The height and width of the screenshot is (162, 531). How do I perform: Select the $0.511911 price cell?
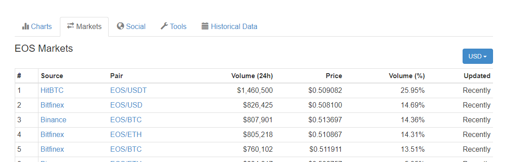click(325, 150)
